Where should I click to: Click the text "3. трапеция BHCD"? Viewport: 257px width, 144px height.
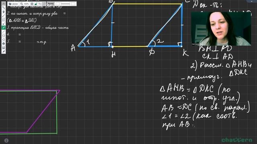(x=24, y=28)
